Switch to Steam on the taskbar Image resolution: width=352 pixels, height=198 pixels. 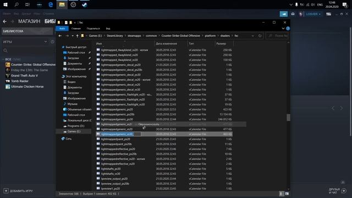(84, 4)
